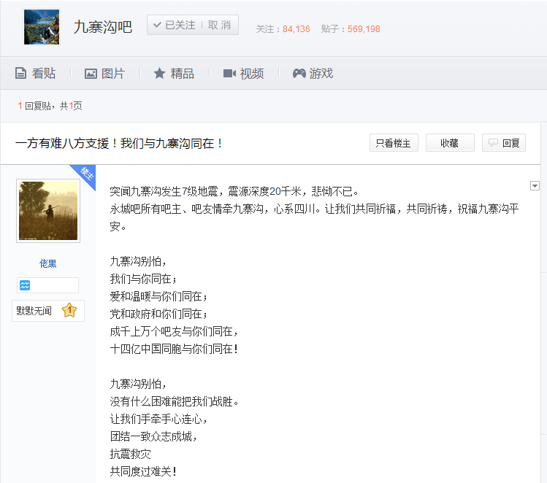Click the gamepad icon beside 游戏
Image resolution: width=547 pixels, height=483 pixels.
pyautogui.click(x=299, y=73)
